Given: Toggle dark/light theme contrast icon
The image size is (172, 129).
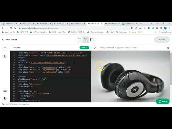Looking at the screenshot, I should tap(5, 98).
